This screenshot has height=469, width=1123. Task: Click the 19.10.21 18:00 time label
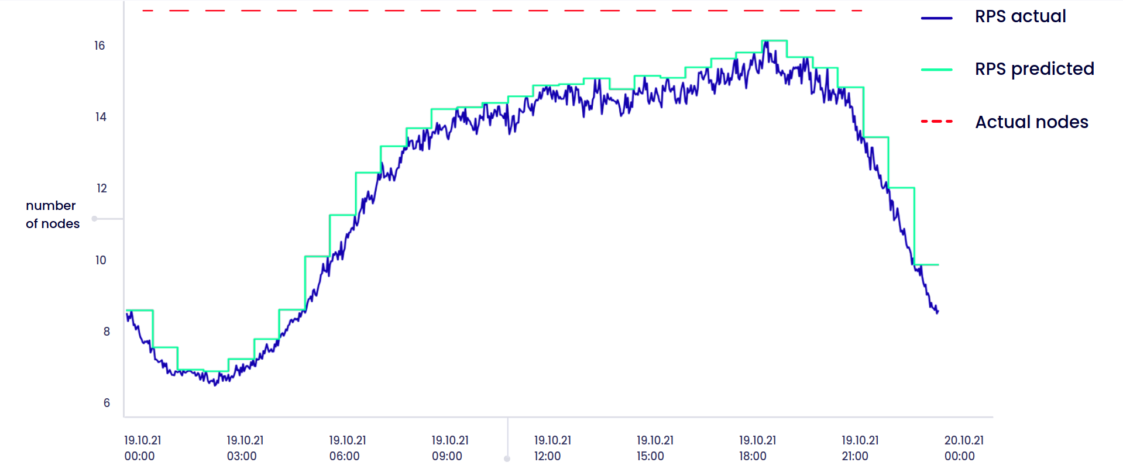[x=757, y=449]
